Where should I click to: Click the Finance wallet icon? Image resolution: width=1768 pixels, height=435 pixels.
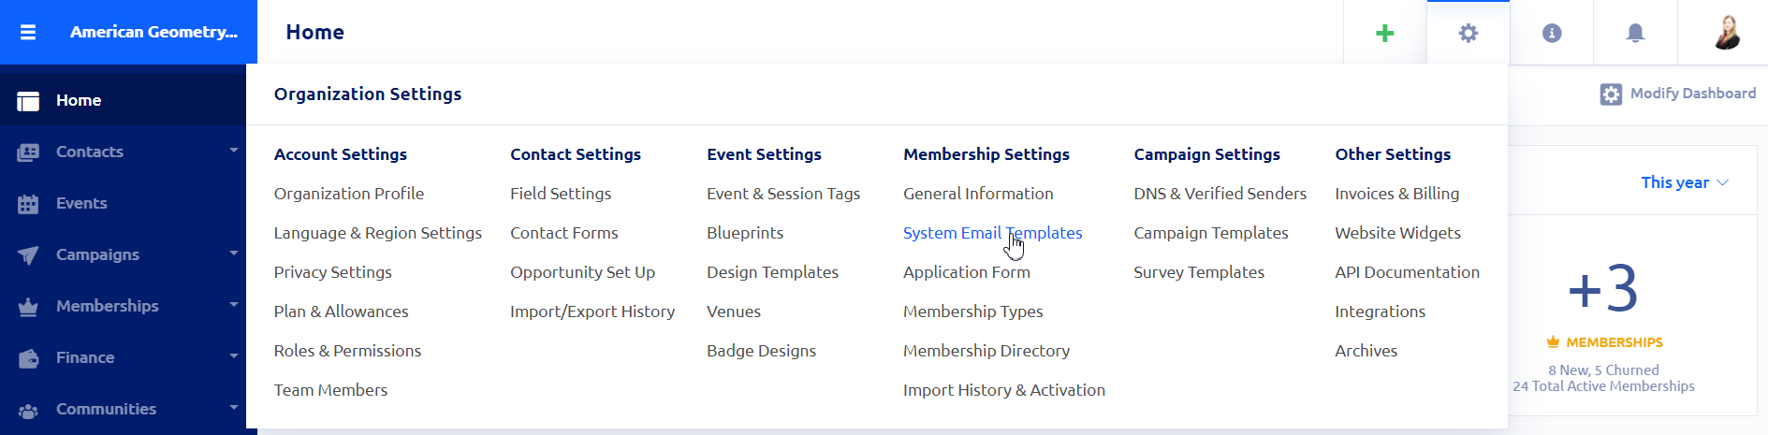pos(28,358)
